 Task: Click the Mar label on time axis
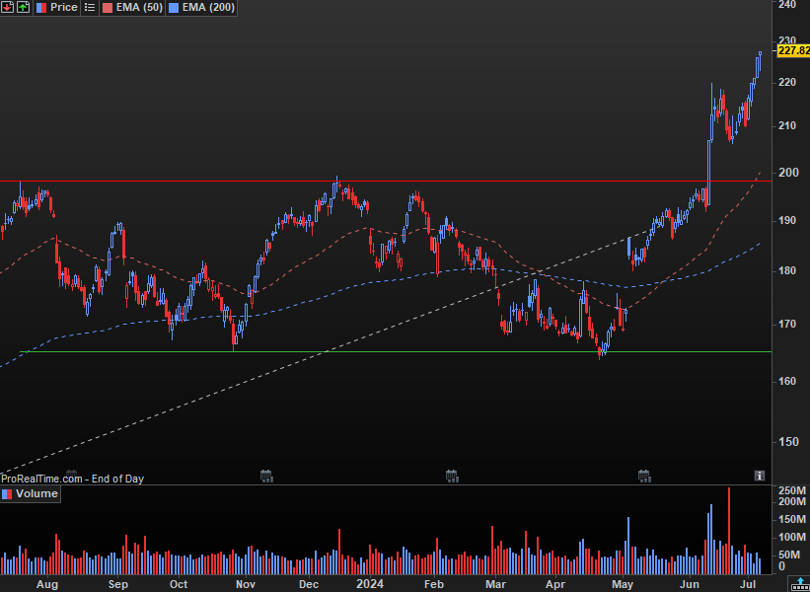click(x=495, y=584)
